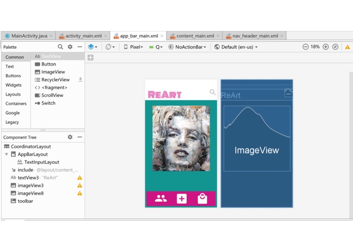Open Palette settings gear
This screenshot has height=251, width=353.
click(x=70, y=47)
